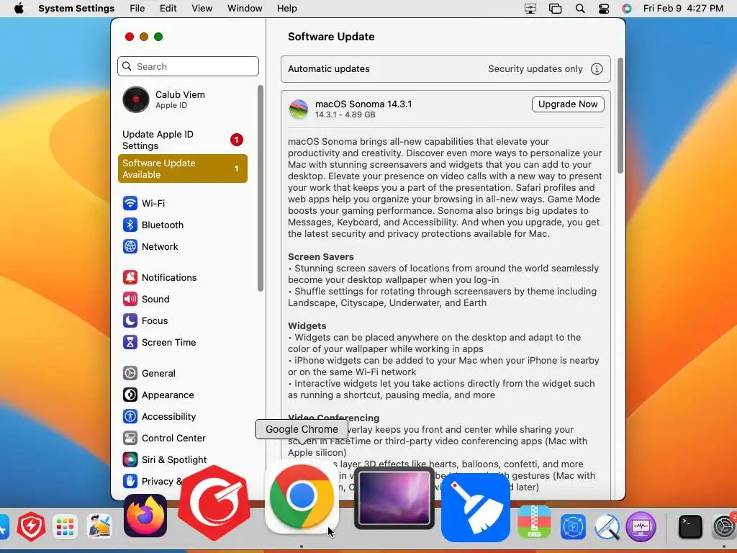Open the purple monitor app in Dock

coord(641,526)
